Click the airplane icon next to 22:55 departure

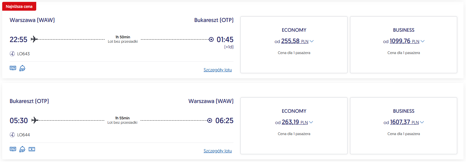(x=34, y=39)
